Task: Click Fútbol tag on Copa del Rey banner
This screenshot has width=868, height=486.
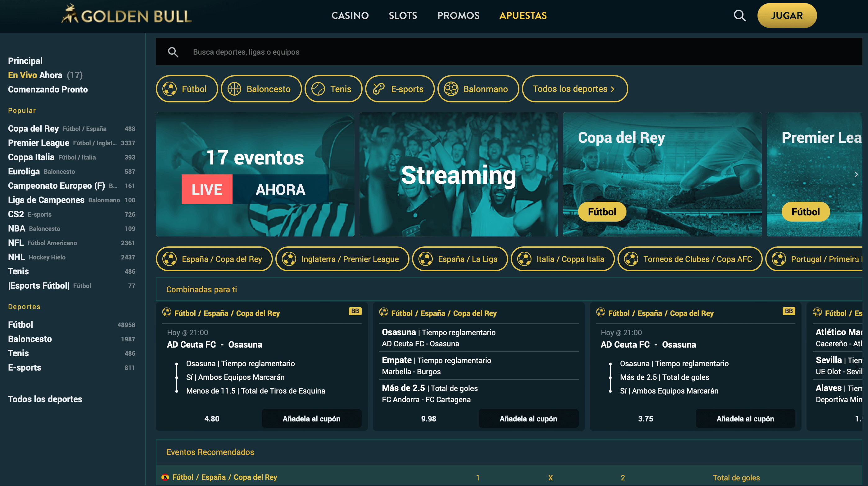Action: click(x=602, y=212)
